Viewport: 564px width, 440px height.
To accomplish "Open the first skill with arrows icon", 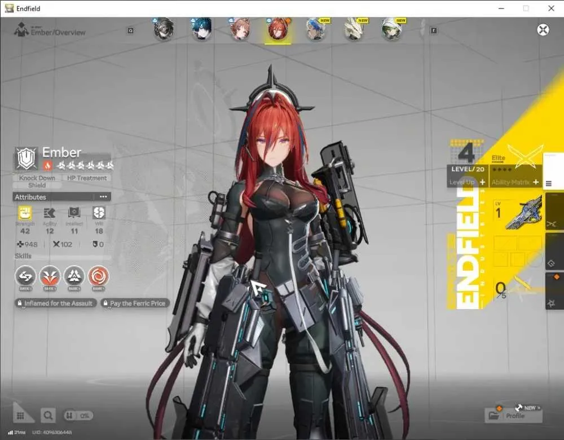I will pyautogui.click(x=25, y=276).
